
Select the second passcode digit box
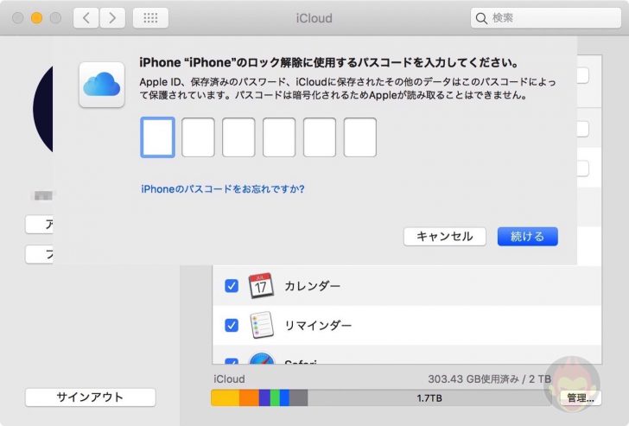pos(198,137)
